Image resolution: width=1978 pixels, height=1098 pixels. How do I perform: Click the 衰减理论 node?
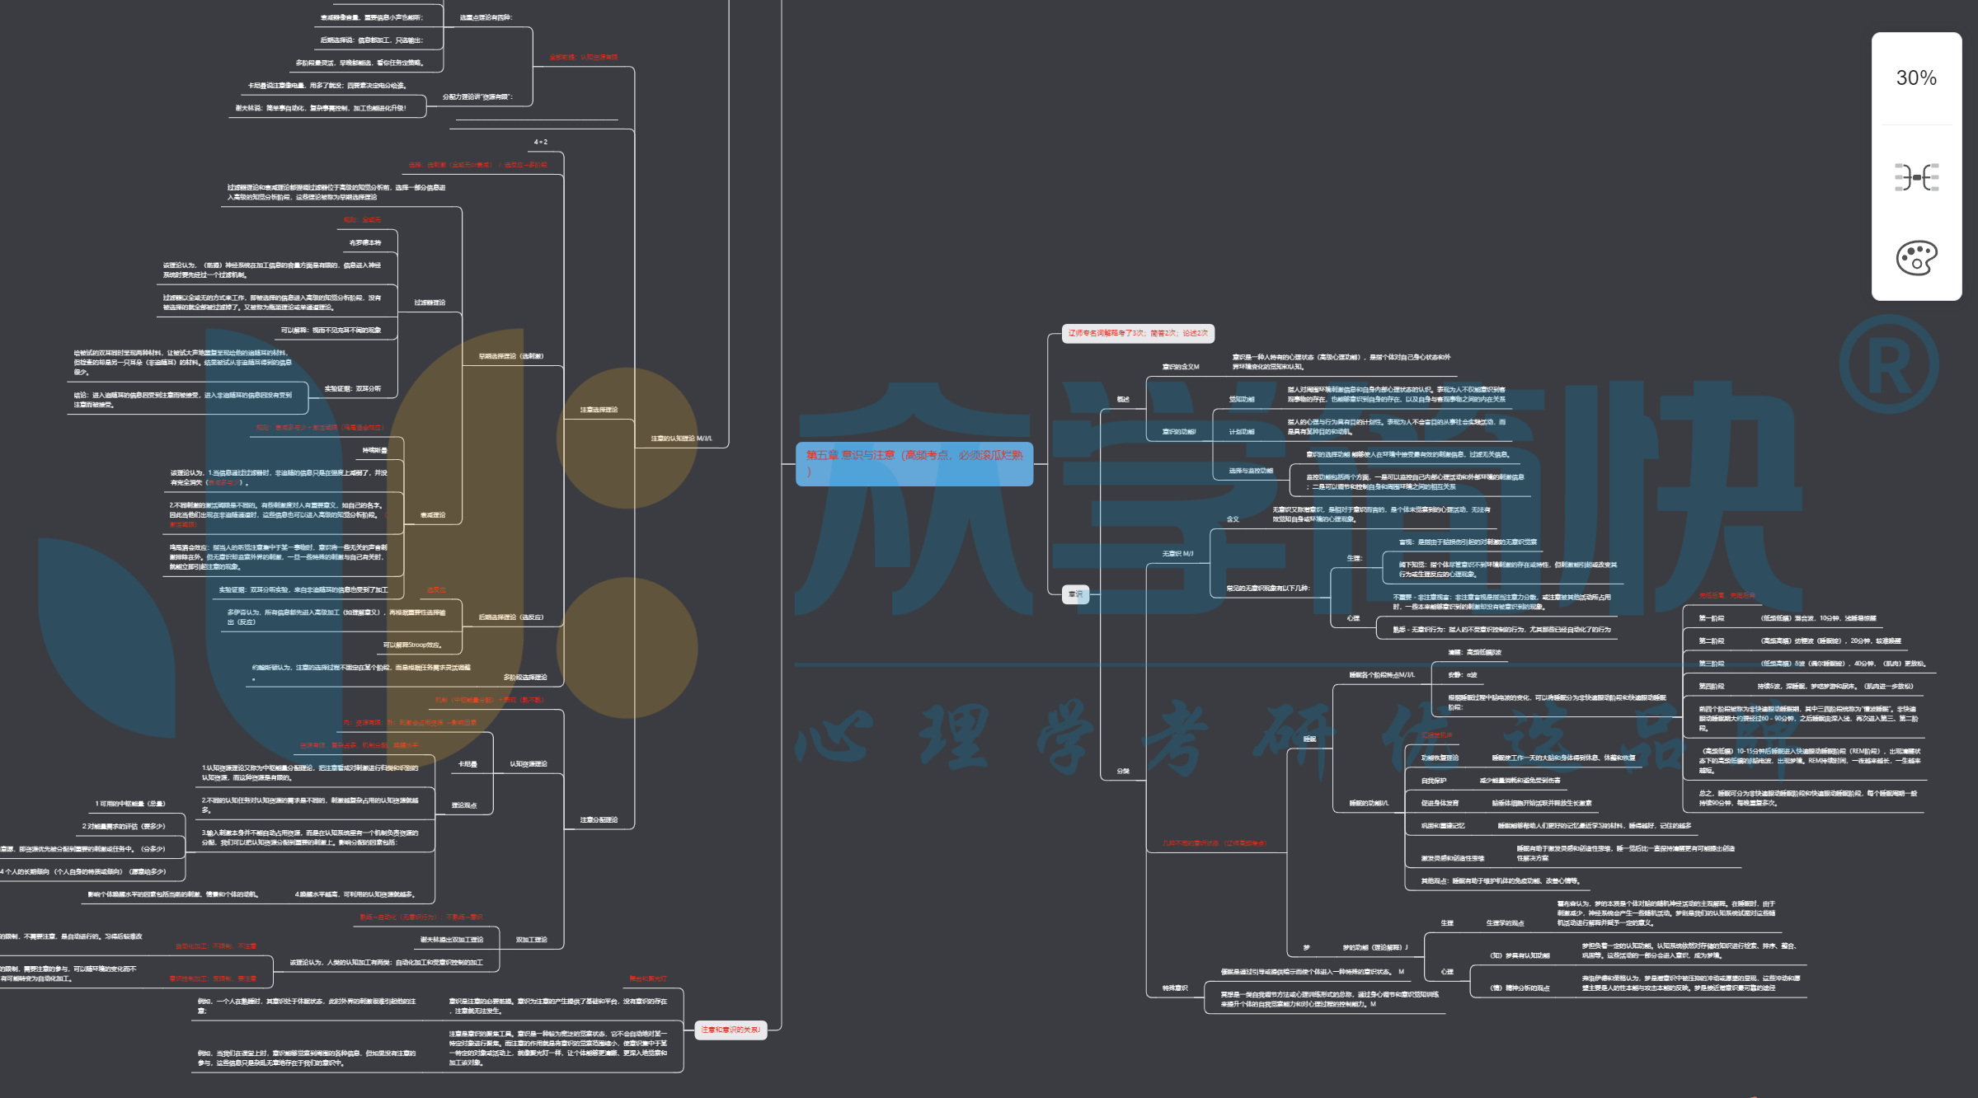click(433, 515)
